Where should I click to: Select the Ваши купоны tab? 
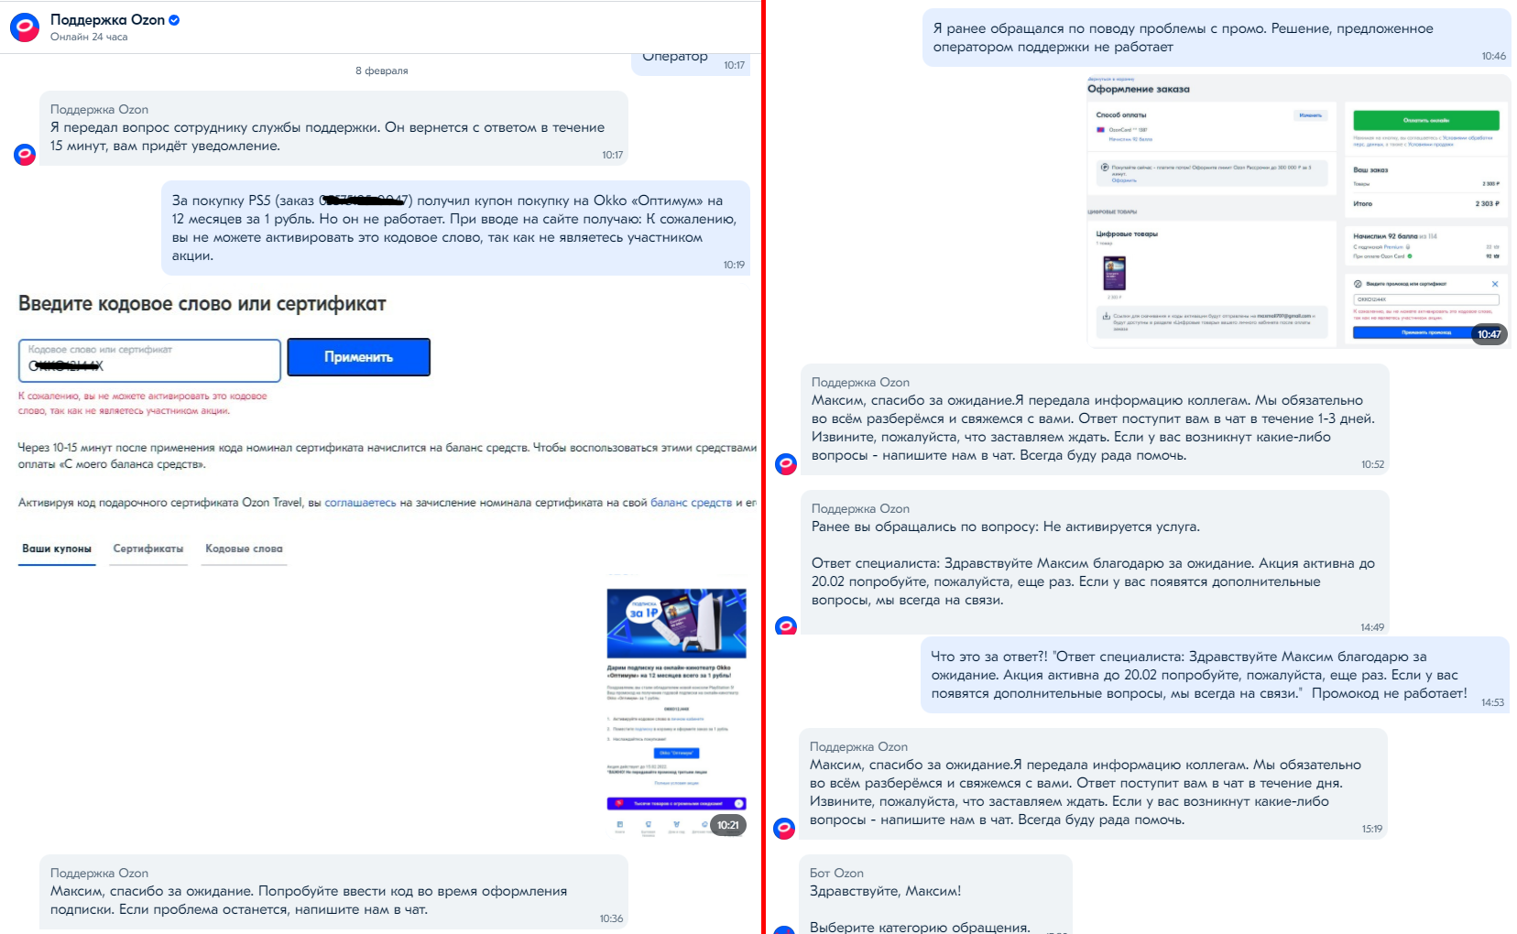pyautogui.click(x=57, y=548)
